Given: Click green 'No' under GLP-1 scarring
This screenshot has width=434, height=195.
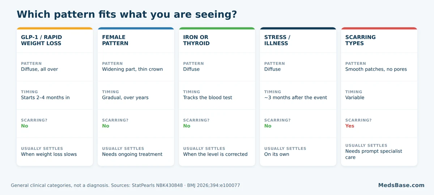Looking at the screenshot, I should 25,126.
